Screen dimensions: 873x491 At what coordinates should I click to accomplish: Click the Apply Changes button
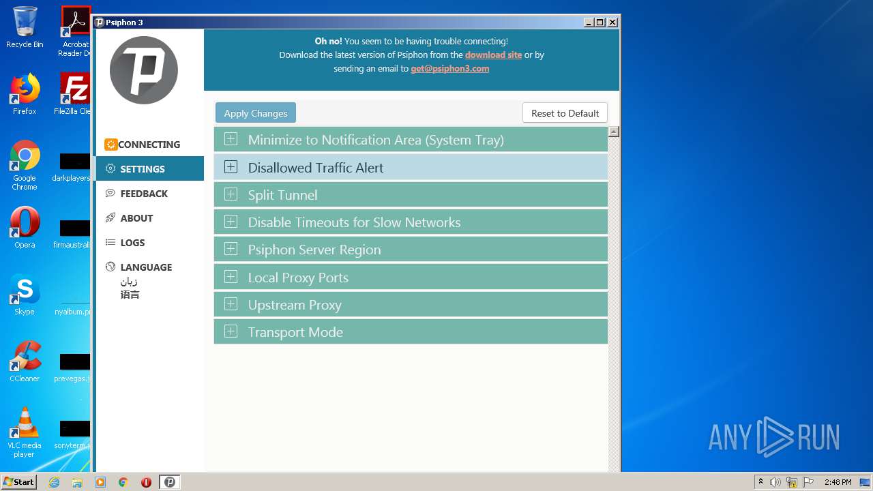point(256,113)
